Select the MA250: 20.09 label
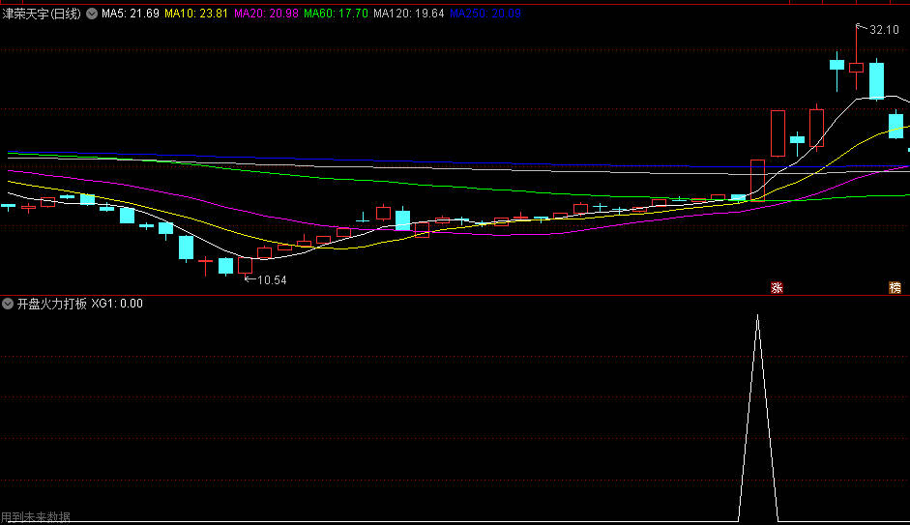The width and height of the screenshot is (910, 525). coord(485,14)
